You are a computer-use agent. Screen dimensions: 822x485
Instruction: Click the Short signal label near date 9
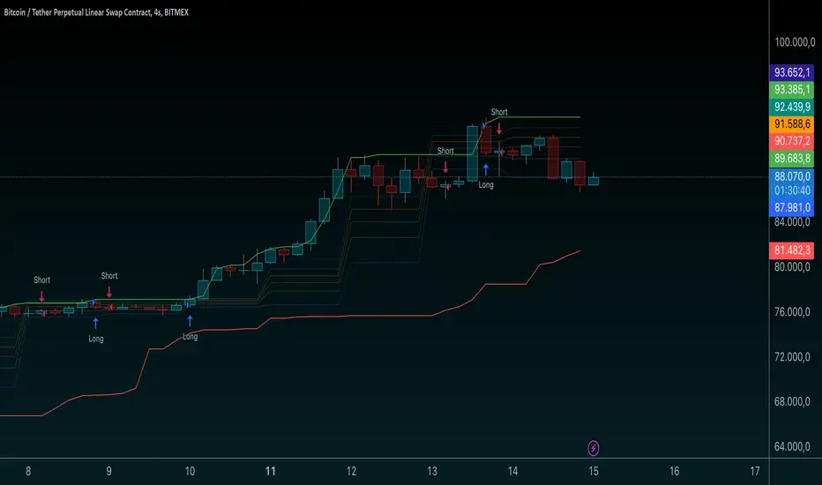(x=109, y=276)
